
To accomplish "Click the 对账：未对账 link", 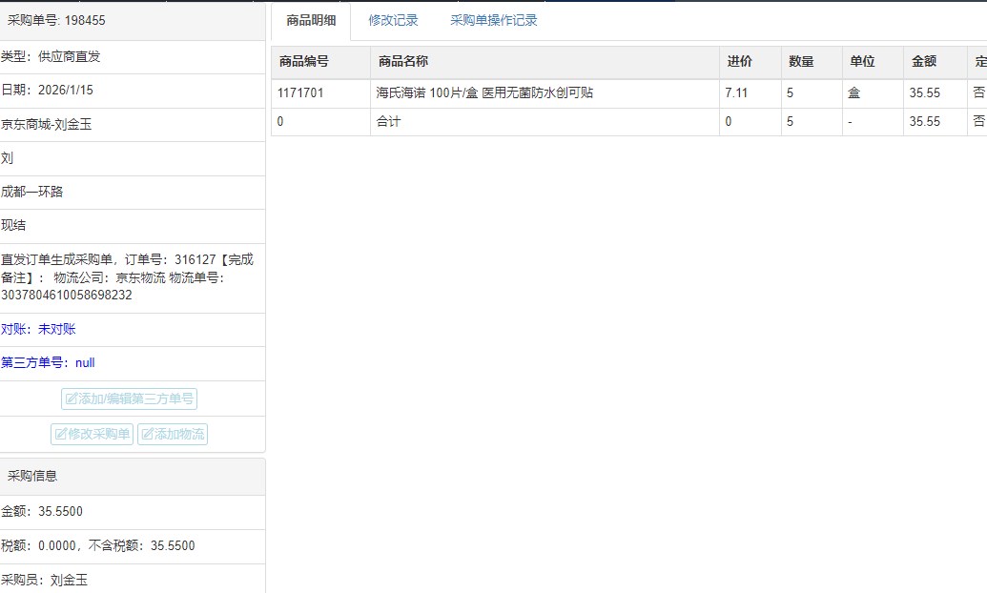I will pyautogui.click(x=38, y=329).
